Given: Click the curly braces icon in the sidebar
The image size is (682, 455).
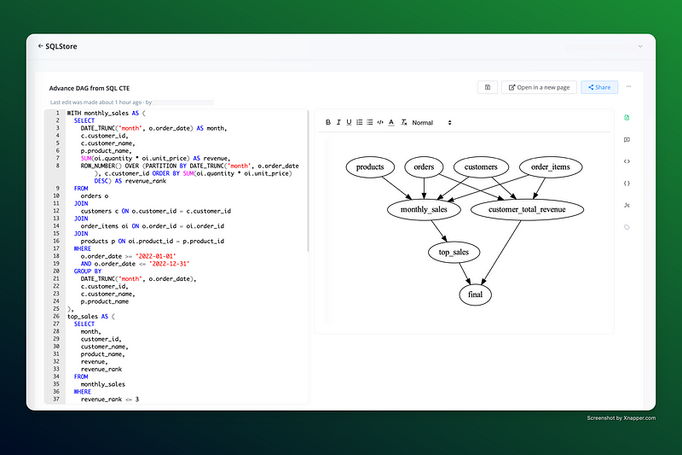Looking at the screenshot, I should (x=627, y=184).
